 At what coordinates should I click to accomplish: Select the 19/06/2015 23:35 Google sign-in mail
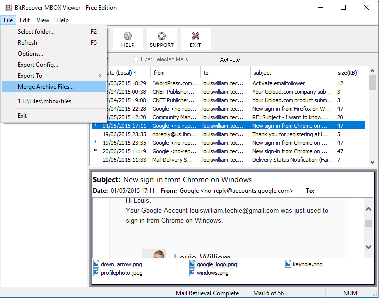228,143
